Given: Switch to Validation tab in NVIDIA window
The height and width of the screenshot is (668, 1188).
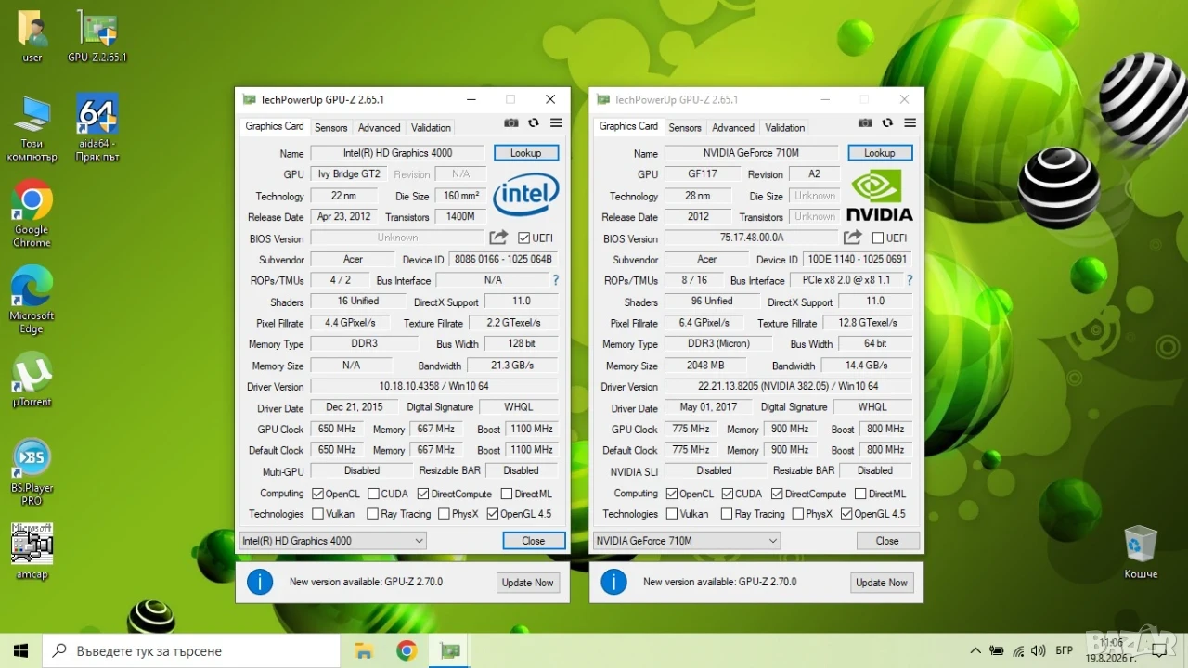Looking at the screenshot, I should click(x=785, y=128).
